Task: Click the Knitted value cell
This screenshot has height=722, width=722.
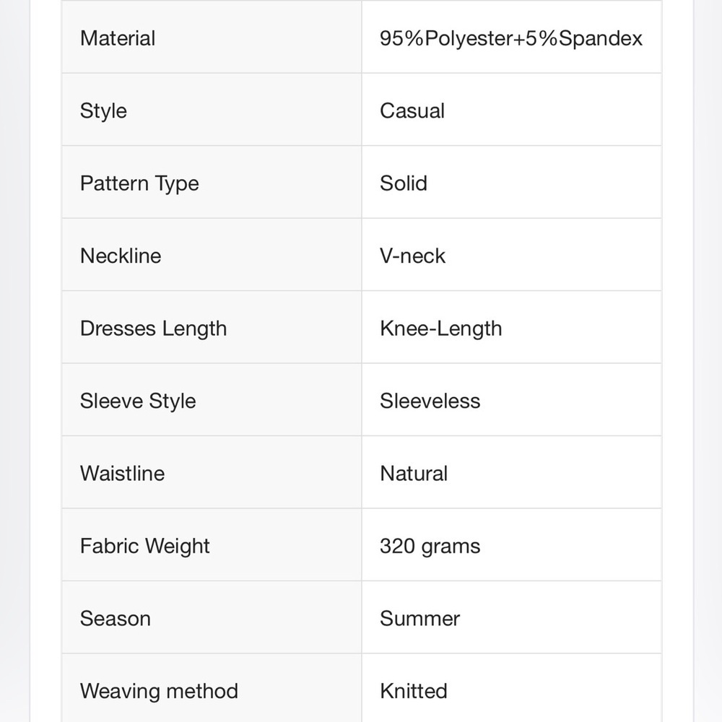Action: coord(512,688)
